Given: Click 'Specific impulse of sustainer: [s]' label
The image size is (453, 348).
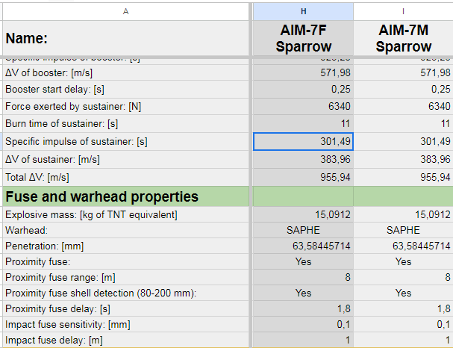Looking at the screenshot, I should point(76,142).
